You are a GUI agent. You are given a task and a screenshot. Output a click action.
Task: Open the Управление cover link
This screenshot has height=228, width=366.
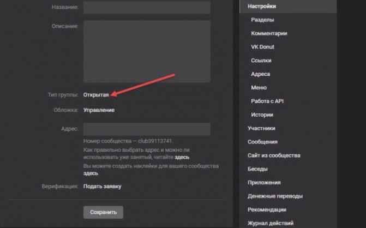[x=99, y=110]
